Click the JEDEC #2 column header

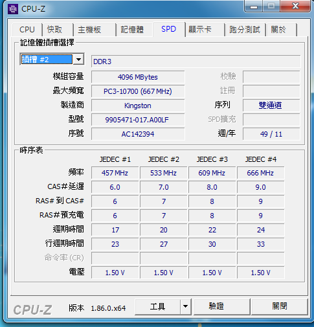(164, 159)
